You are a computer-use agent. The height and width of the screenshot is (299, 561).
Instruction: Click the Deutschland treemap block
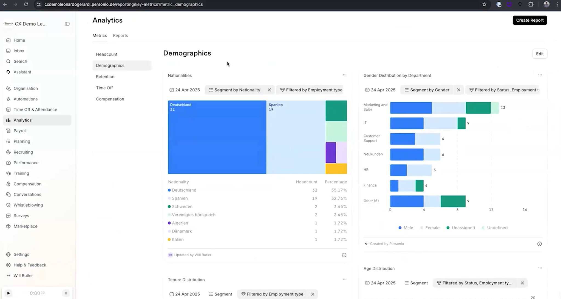[x=217, y=137]
